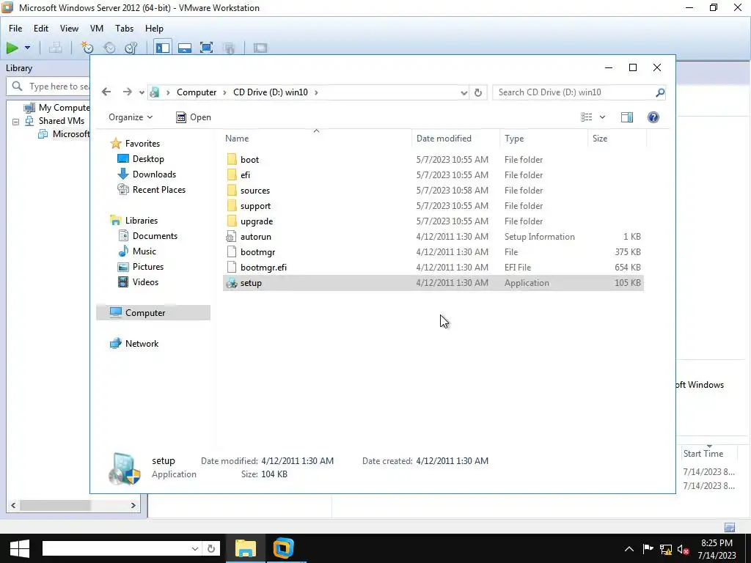Click the VMware power on play button
The image size is (751, 563).
[12, 48]
